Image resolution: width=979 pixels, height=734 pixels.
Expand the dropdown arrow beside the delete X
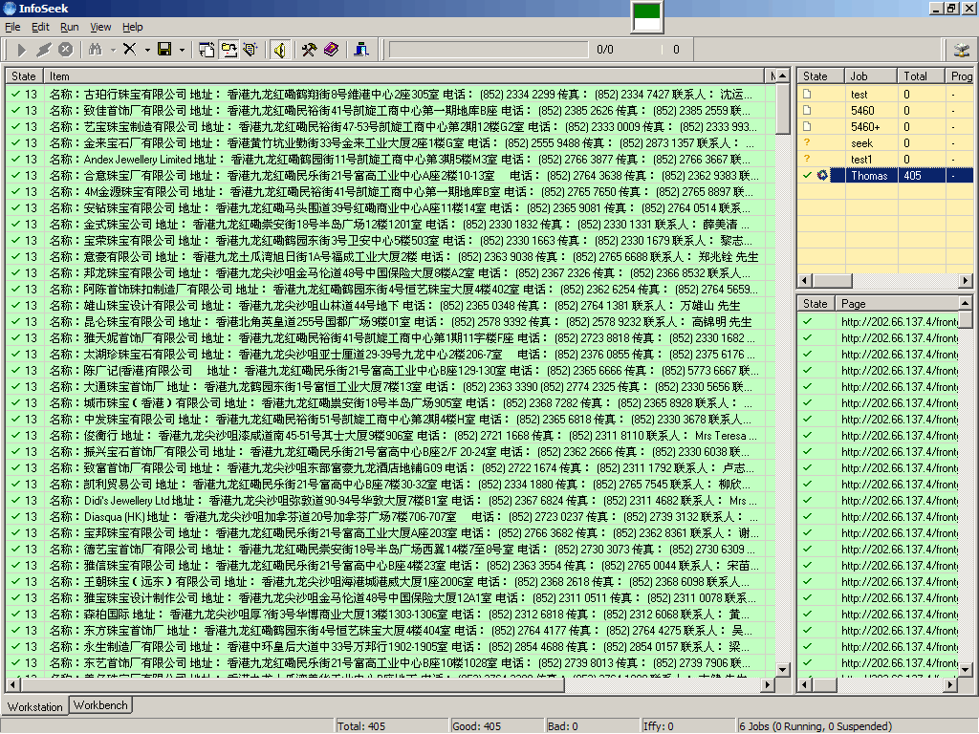point(146,50)
